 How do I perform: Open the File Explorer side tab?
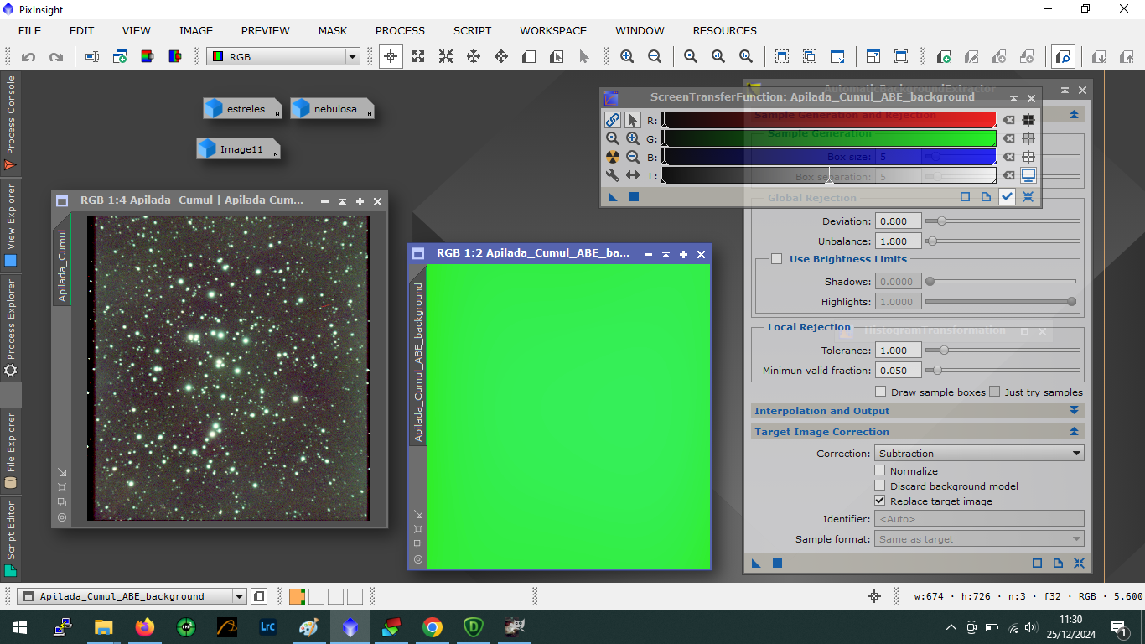10,450
